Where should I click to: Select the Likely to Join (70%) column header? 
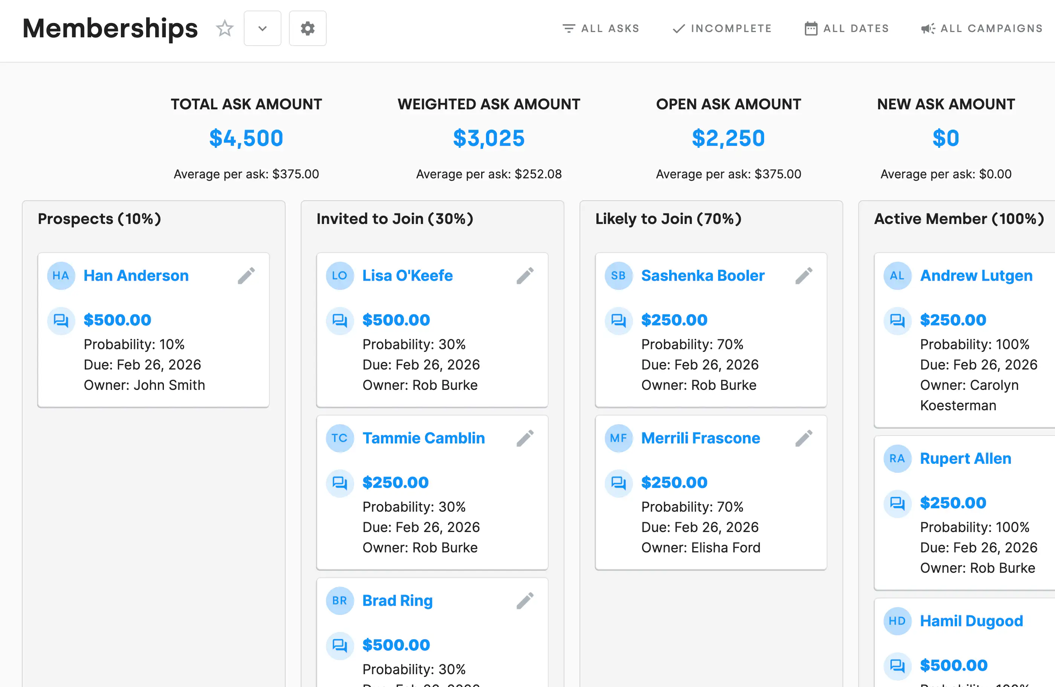pos(668,219)
